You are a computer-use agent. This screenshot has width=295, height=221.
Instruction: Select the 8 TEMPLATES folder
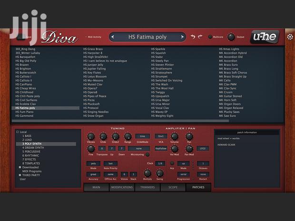coord(31,163)
